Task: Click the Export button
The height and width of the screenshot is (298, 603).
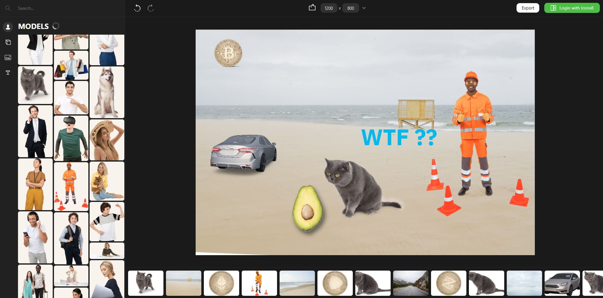Action: [x=528, y=8]
